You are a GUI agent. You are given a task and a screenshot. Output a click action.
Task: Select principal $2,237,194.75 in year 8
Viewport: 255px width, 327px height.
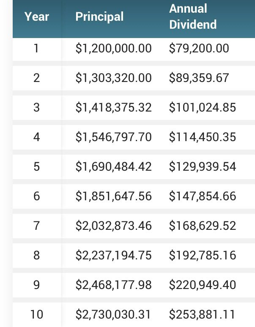coord(113,256)
